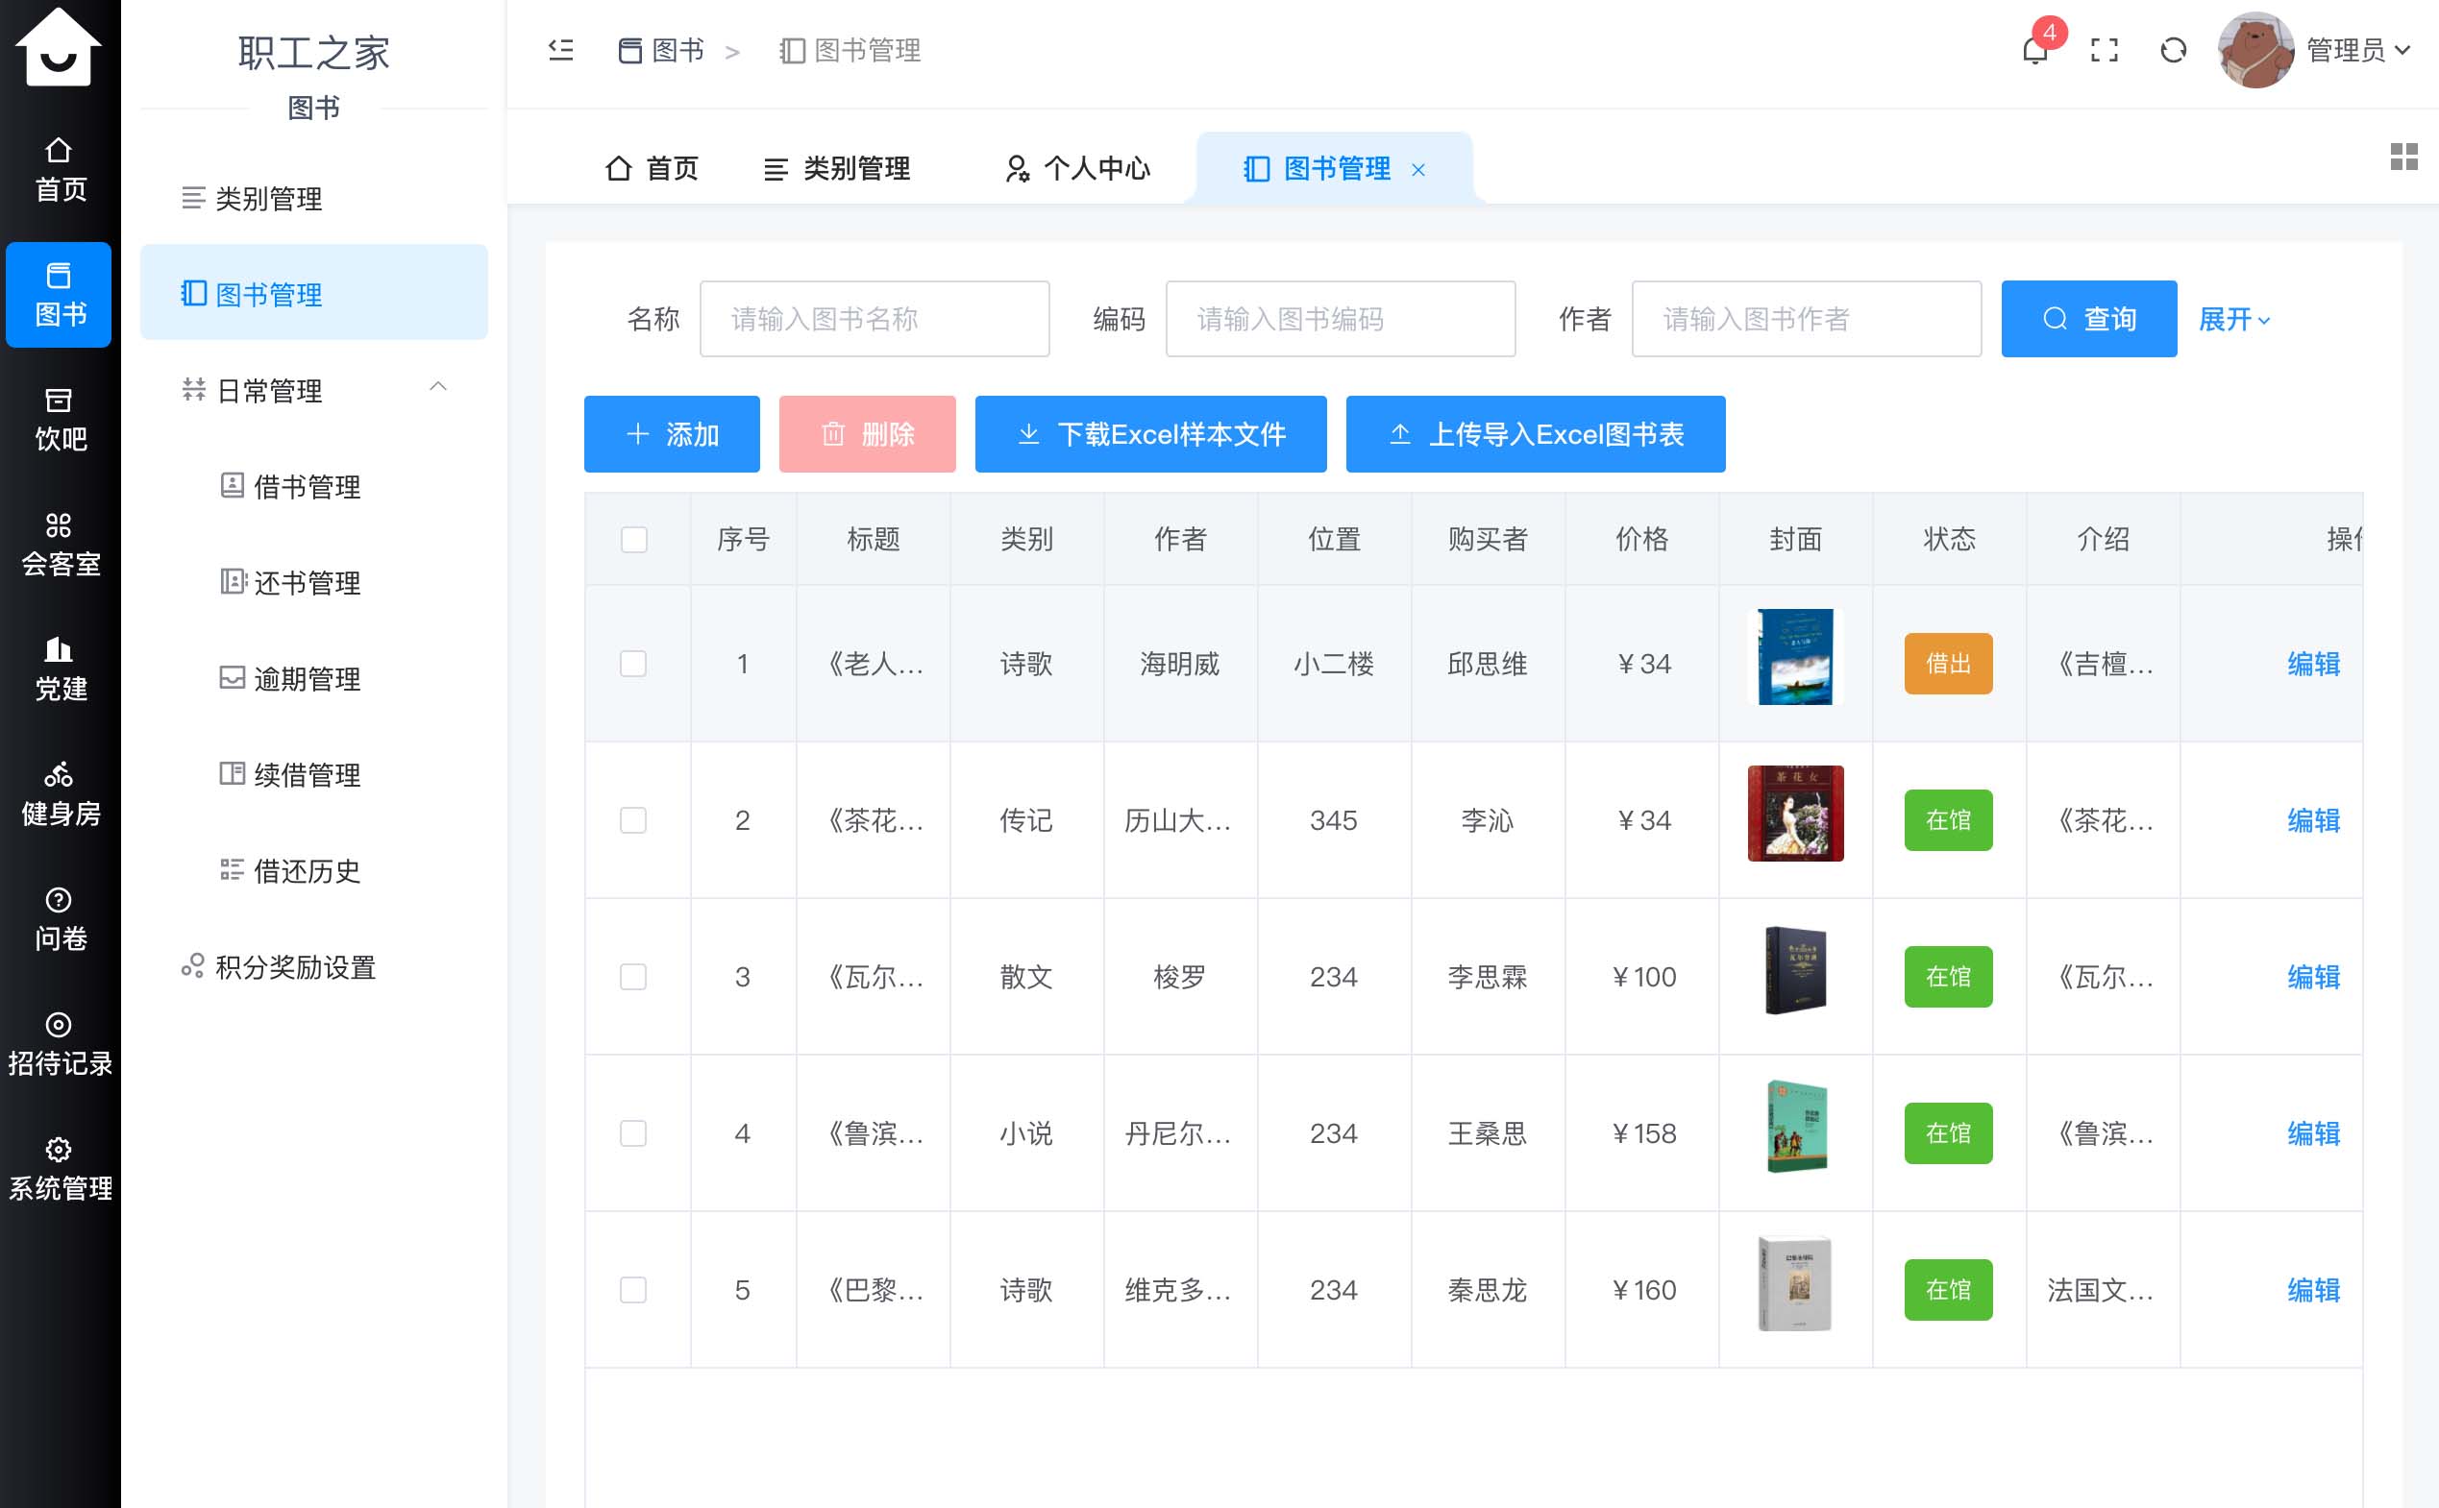The image size is (2439, 1508).
Task: Open the 系统管理 settings module
Action: click(60, 1169)
